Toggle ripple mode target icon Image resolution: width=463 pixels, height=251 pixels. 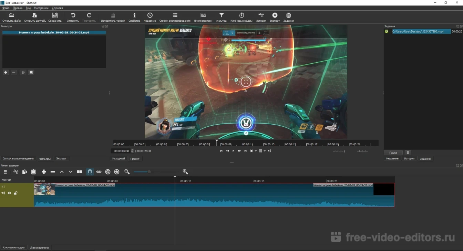108,172
